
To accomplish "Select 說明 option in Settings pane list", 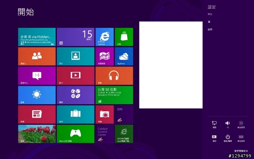I will click(x=210, y=29).
